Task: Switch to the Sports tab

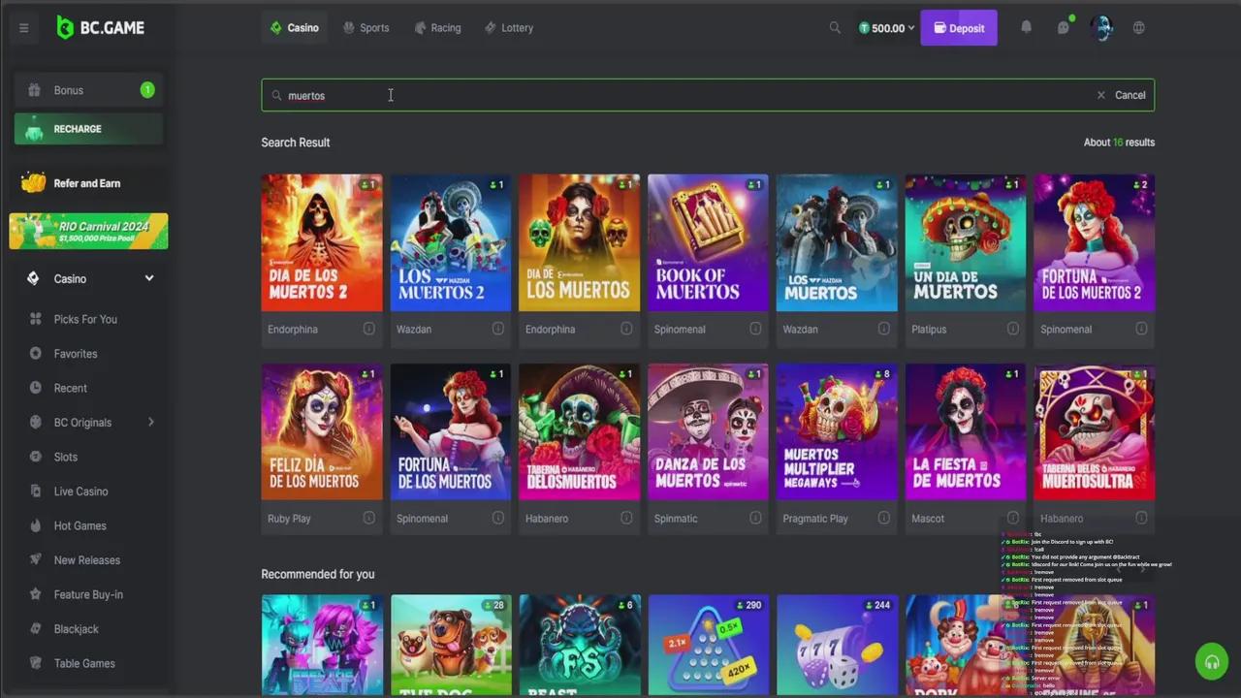Action: (366, 28)
